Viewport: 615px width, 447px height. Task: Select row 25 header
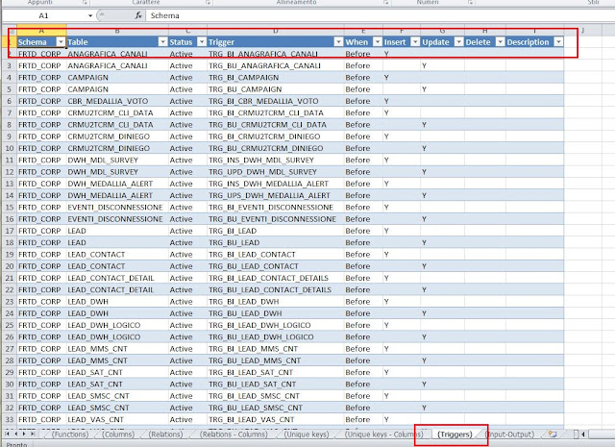[9, 325]
